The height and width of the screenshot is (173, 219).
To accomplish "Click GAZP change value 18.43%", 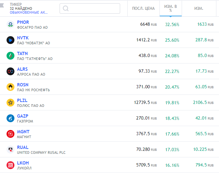I will coord(172,118).
